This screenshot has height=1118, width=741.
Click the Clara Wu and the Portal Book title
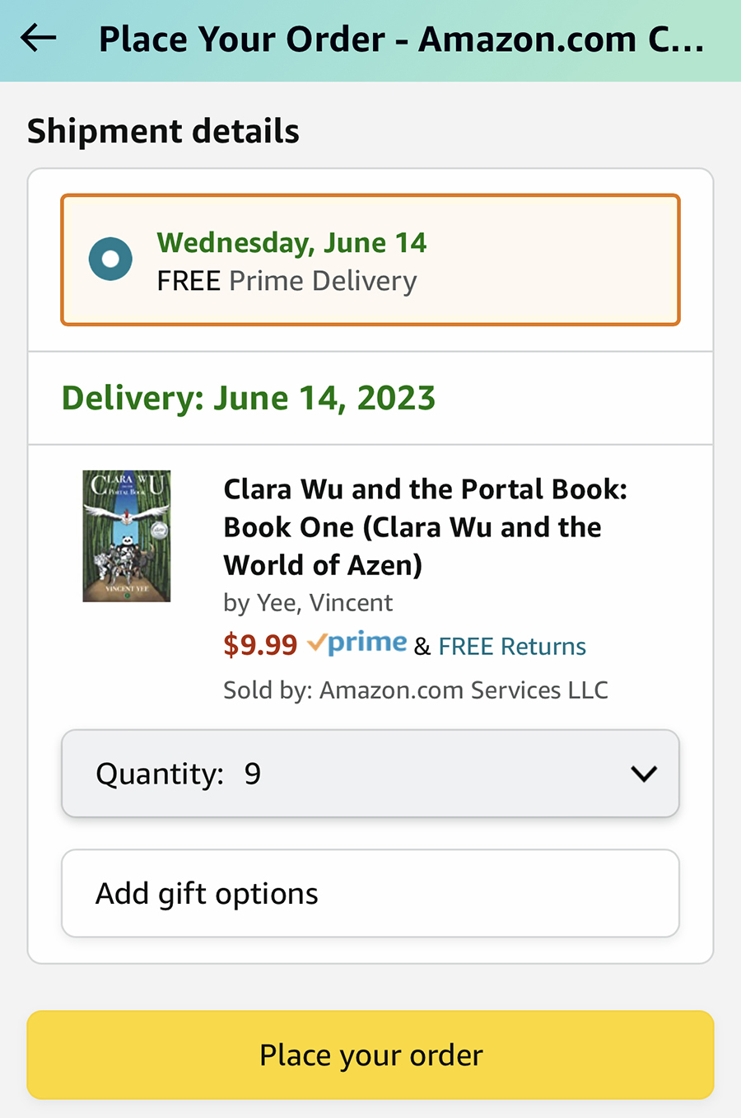pos(424,526)
